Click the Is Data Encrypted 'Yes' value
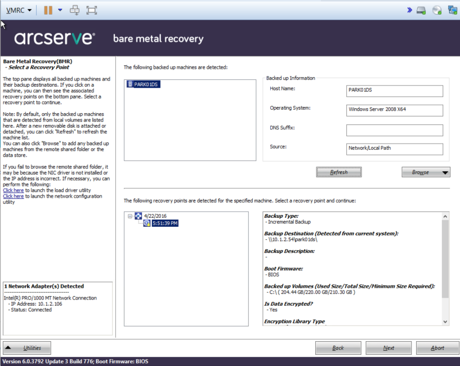This screenshot has width=460, height=366. click(273, 310)
